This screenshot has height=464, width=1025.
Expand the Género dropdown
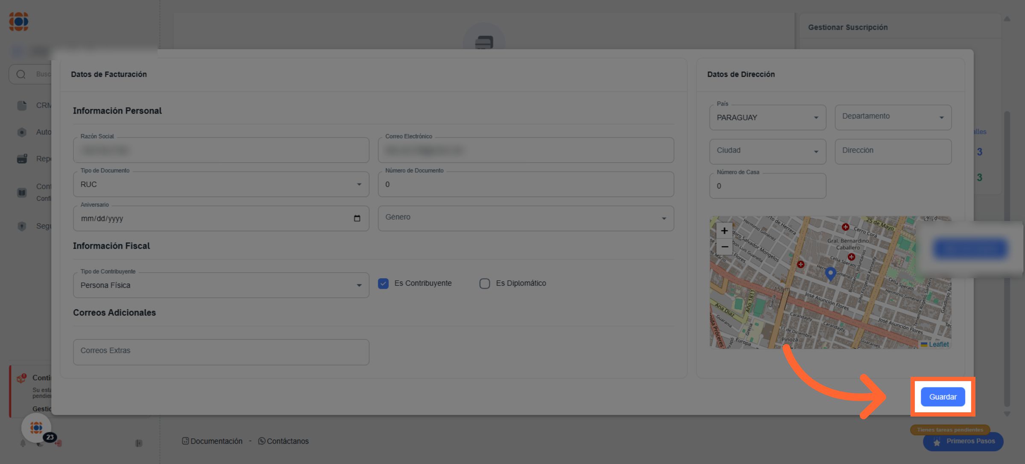click(525, 218)
